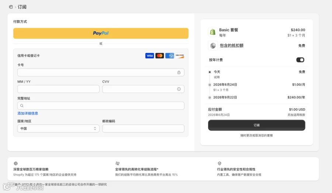Click the Mastercard logo
This screenshot has width=332, height=193.
[x=160, y=56]
